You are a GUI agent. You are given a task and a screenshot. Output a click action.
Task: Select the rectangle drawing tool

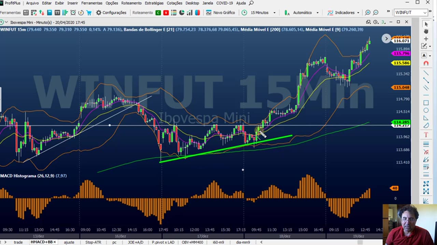coord(426,103)
